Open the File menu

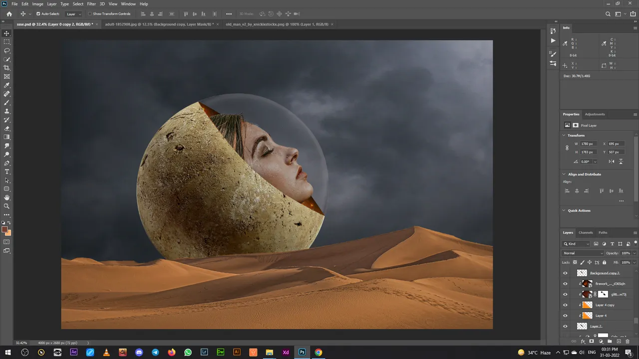[14, 3]
